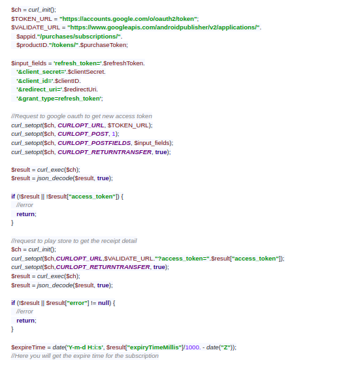Click the second "$ch = curl_init();" line
The height and width of the screenshot is (367, 341).
pyautogui.click(x=34, y=249)
